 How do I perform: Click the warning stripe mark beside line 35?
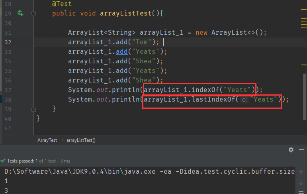click(x=304, y=65)
